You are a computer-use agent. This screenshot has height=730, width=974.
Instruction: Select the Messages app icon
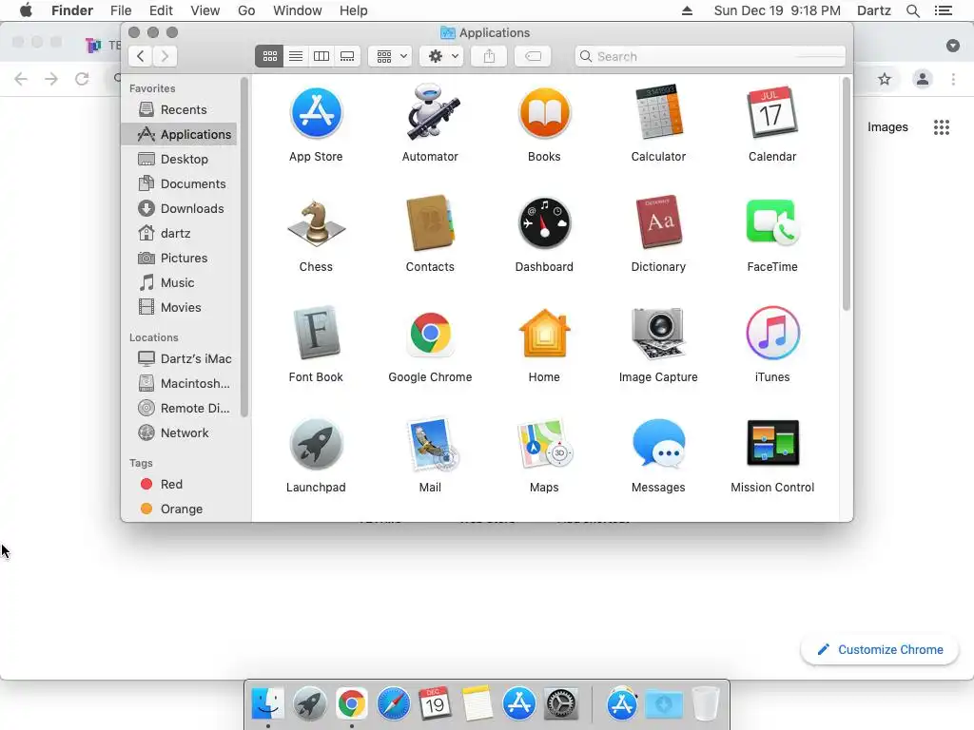tap(658, 444)
